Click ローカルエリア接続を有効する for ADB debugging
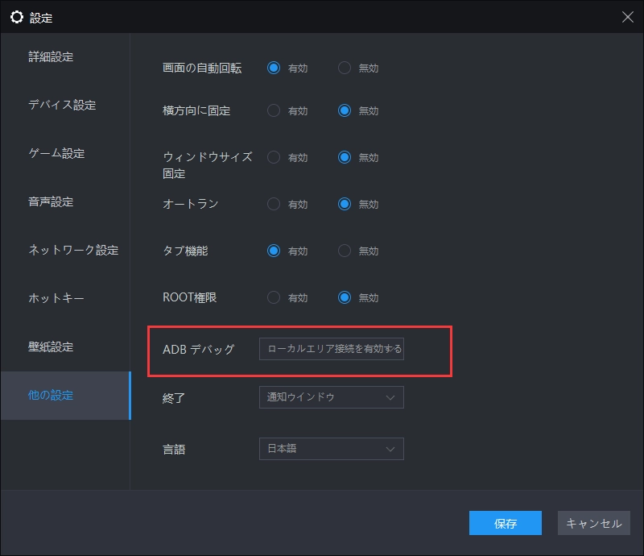This screenshot has height=556, width=644. click(x=331, y=349)
